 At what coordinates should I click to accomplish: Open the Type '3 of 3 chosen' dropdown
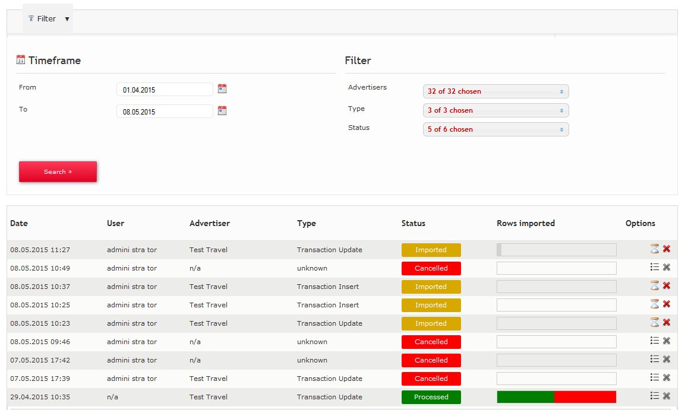496,110
